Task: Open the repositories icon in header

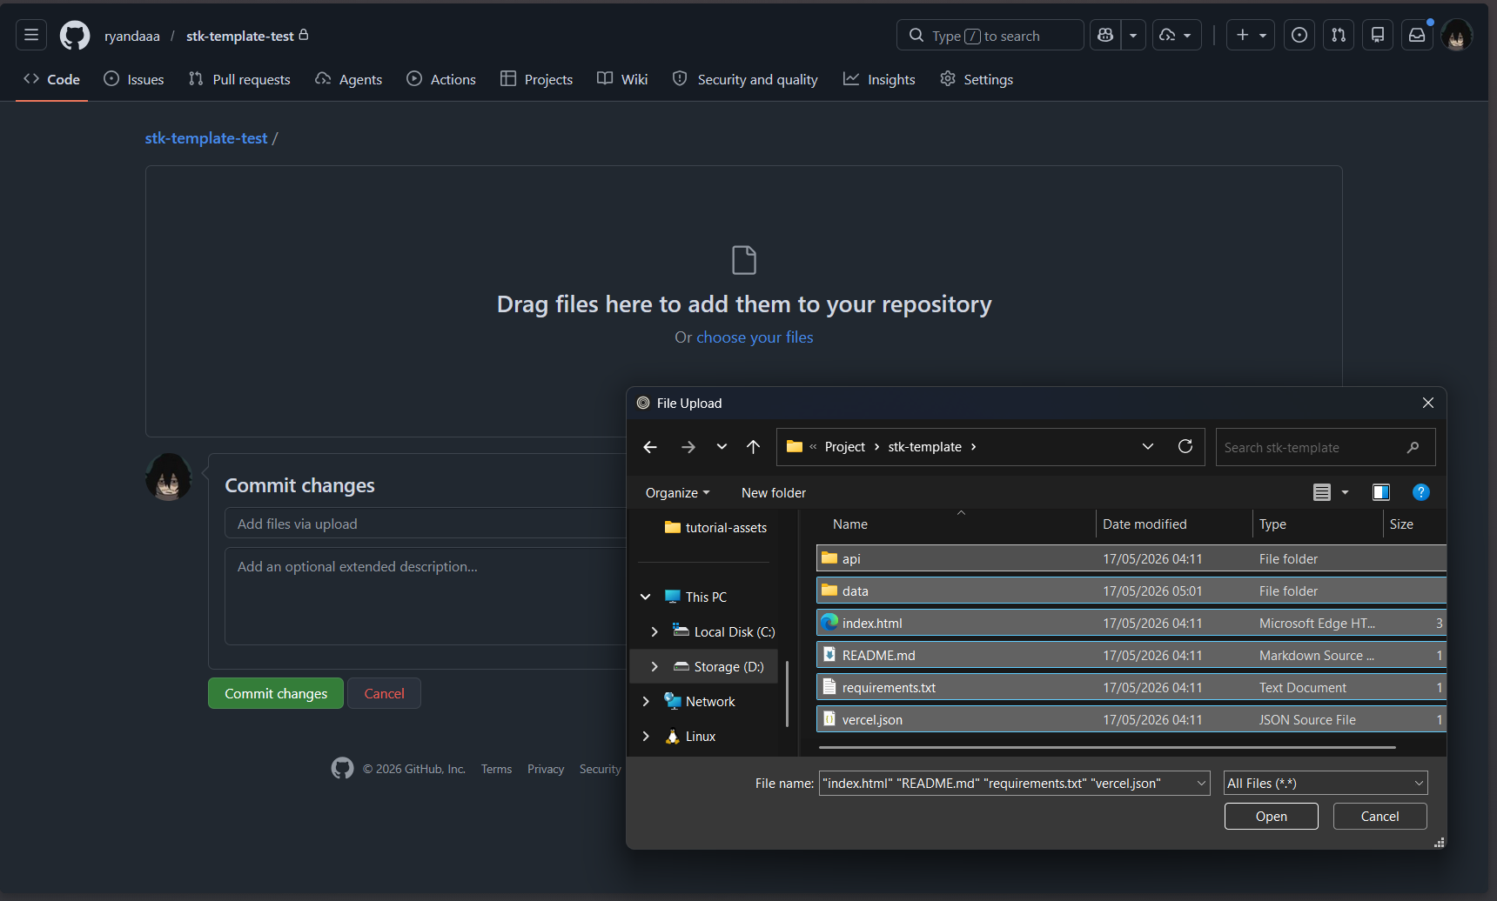Action: click(x=1378, y=36)
